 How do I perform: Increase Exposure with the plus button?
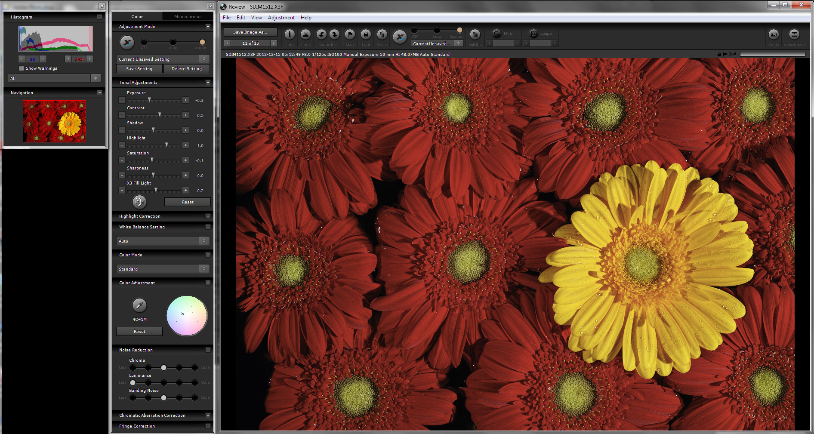tap(185, 100)
